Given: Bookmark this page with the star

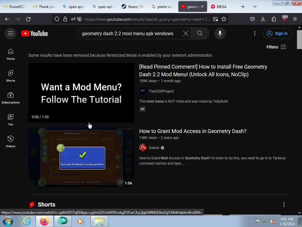Looking at the screenshot, I should (x=224, y=19).
